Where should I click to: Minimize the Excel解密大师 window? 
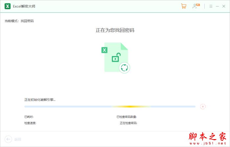tap(218, 6)
